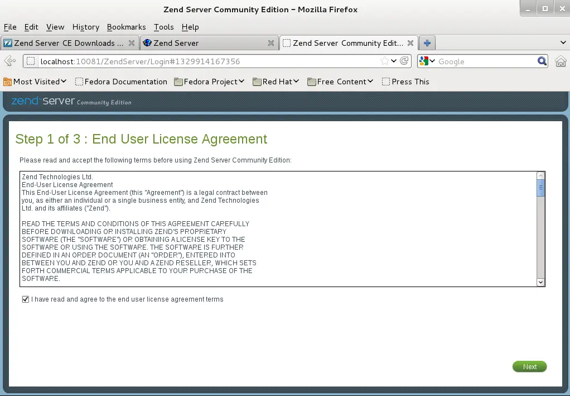The image size is (570, 396).
Task: Reload the page with the refresh icon
Action: [404, 61]
